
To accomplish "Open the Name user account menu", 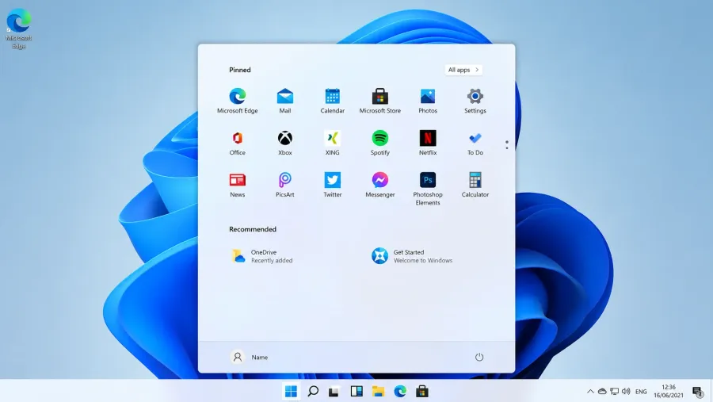I will pyautogui.click(x=250, y=358).
